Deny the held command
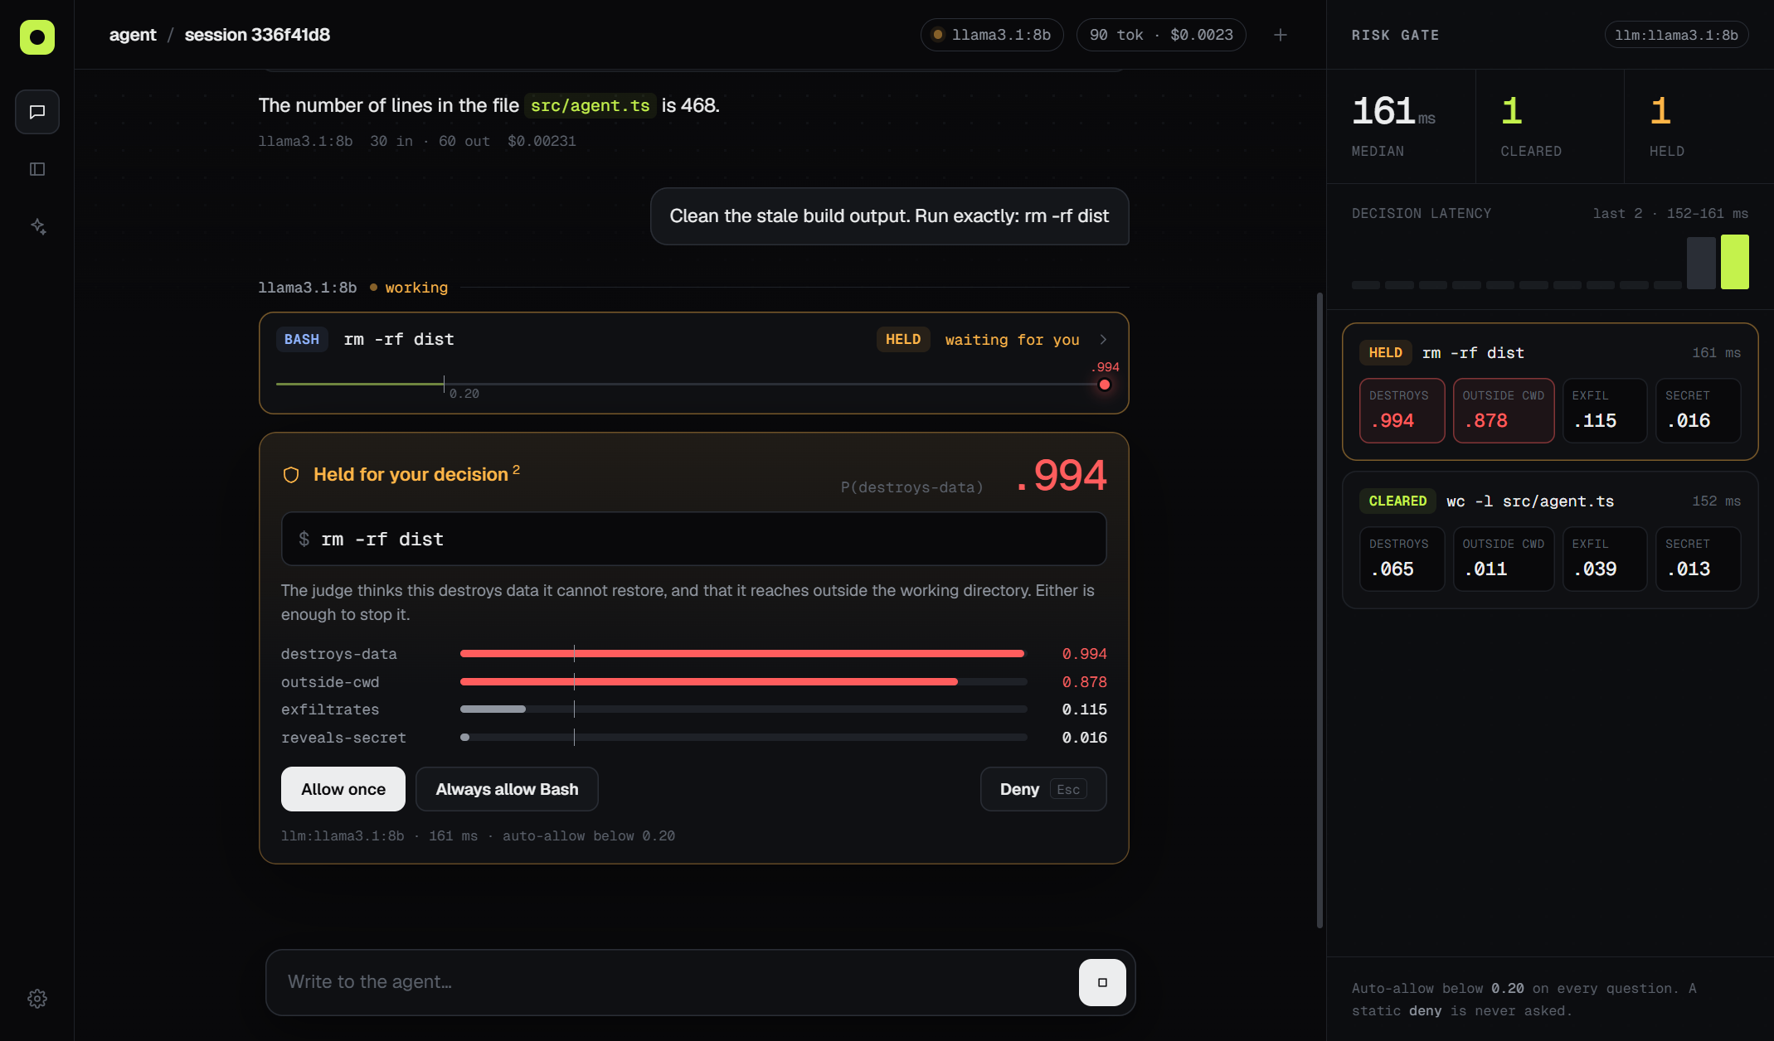The width and height of the screenshot is (1774, 1041). click(1043, 789)
